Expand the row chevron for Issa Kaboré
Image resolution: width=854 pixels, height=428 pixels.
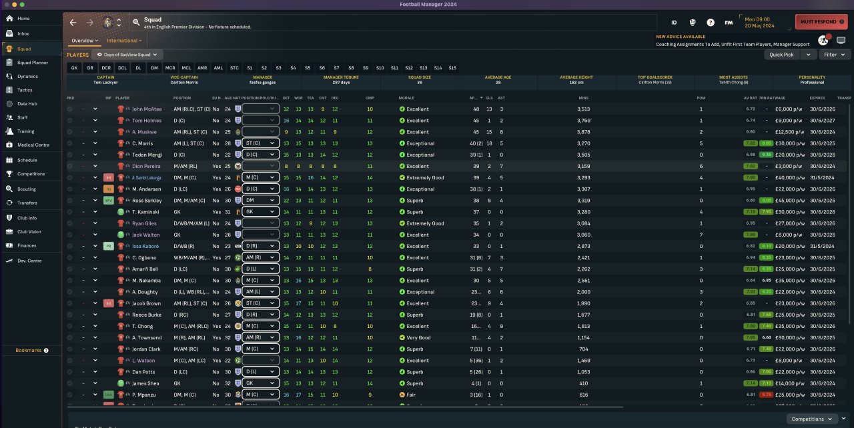95,247
